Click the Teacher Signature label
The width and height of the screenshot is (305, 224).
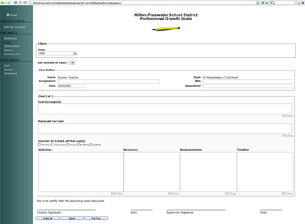pyautogui.click(x=49, y=212)
